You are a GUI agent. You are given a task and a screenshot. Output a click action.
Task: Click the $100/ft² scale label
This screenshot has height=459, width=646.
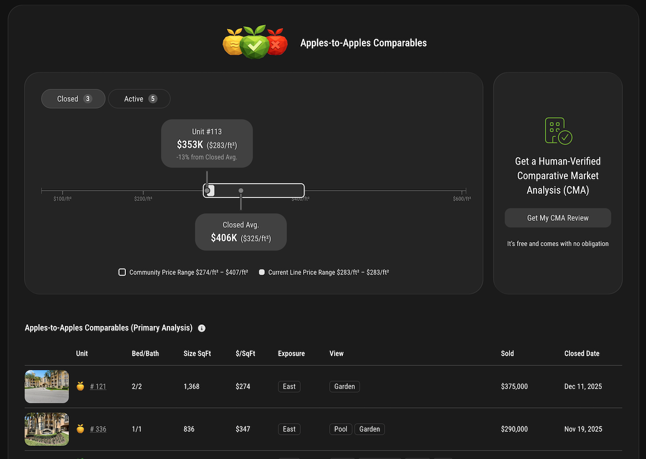pyautogui.click(x=62, y=199)
